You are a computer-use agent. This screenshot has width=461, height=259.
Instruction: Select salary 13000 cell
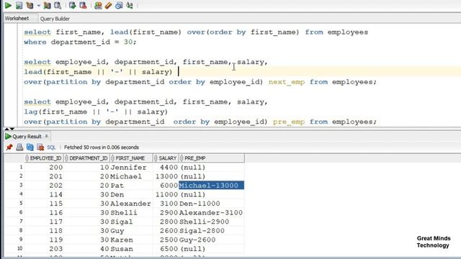pos(166,176)
